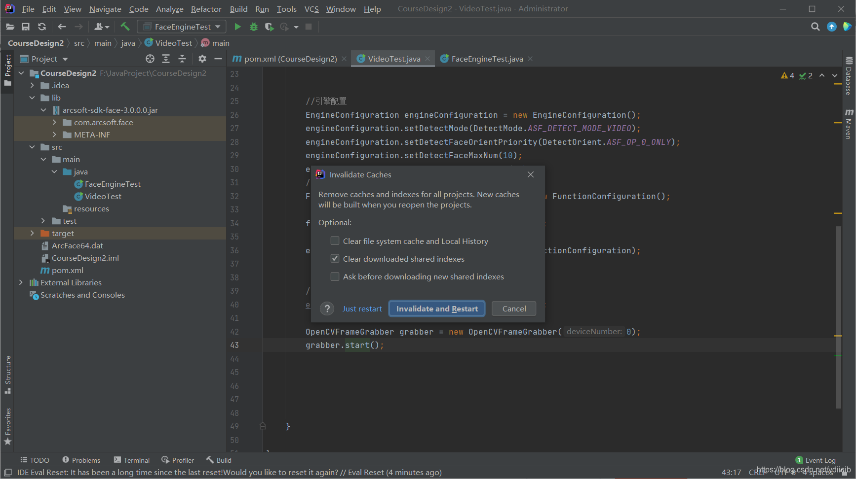Click the Synchronize reload icon
Image resolution: width=856 pixels, height=479 pixels.
tap(42, 27)
